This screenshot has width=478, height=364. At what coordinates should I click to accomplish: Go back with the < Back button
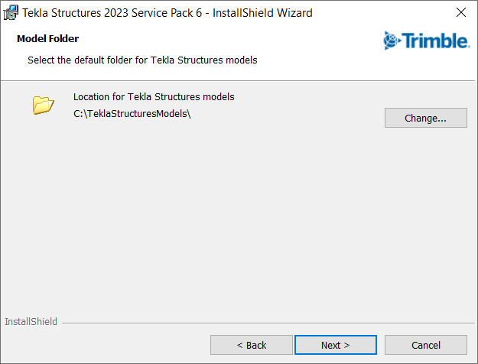pos(252,345)
